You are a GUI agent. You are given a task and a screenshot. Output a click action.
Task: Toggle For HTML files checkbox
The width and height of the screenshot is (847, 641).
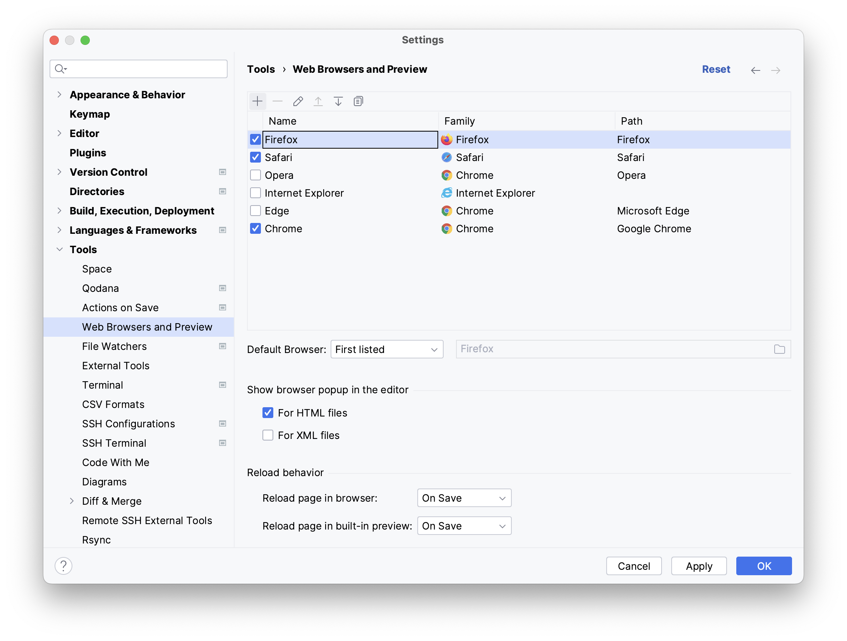(268, 413)
